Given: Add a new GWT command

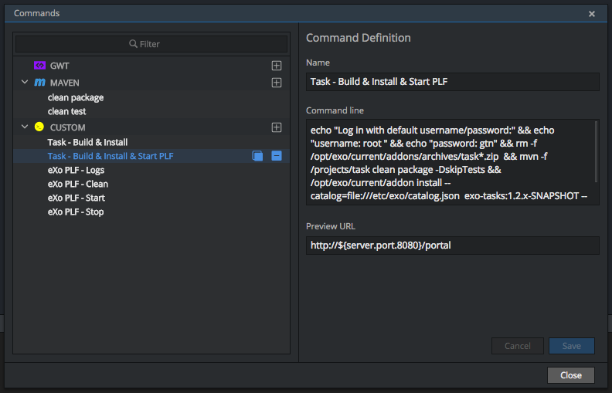Looking at the screenshot, I should click(277, 66).
